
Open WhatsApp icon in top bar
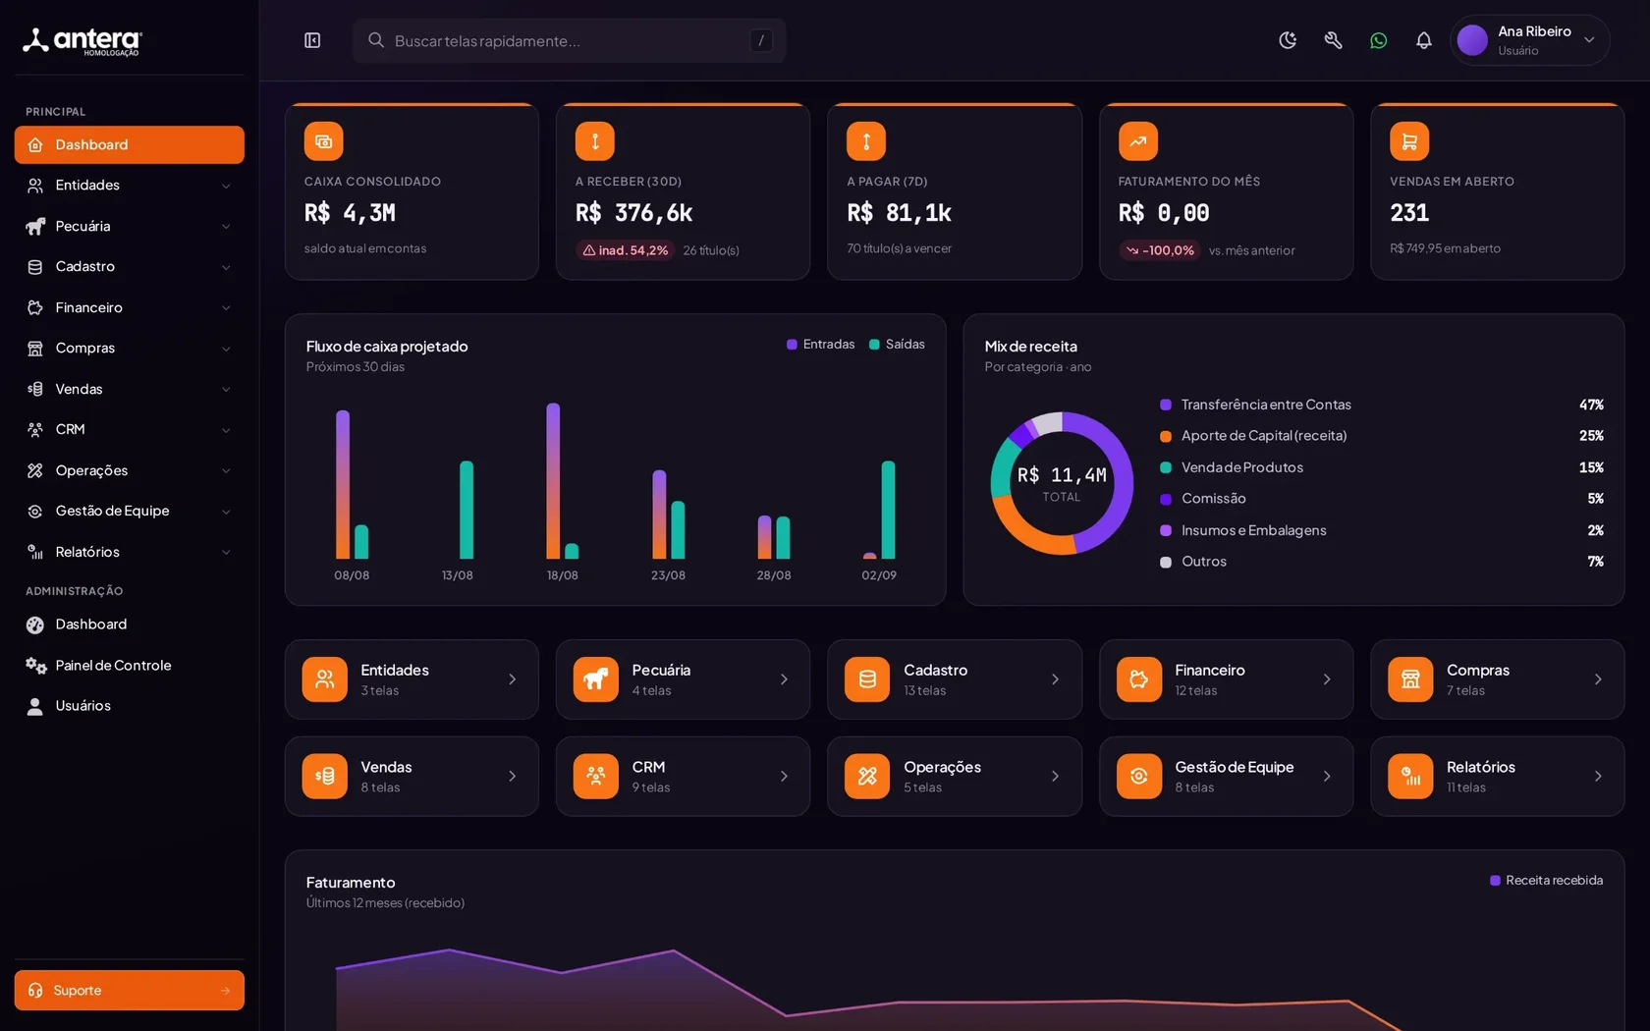click(x=1379, y=40)
